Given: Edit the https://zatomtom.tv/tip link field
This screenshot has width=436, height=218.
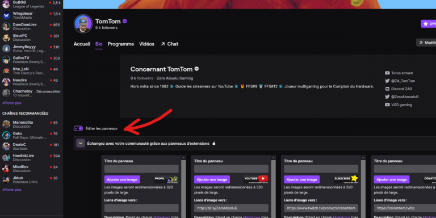Looking at the screenshot, I should pos(405,208).
